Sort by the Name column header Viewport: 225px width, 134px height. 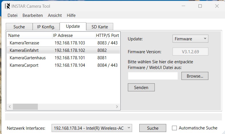tap(30, 36)
